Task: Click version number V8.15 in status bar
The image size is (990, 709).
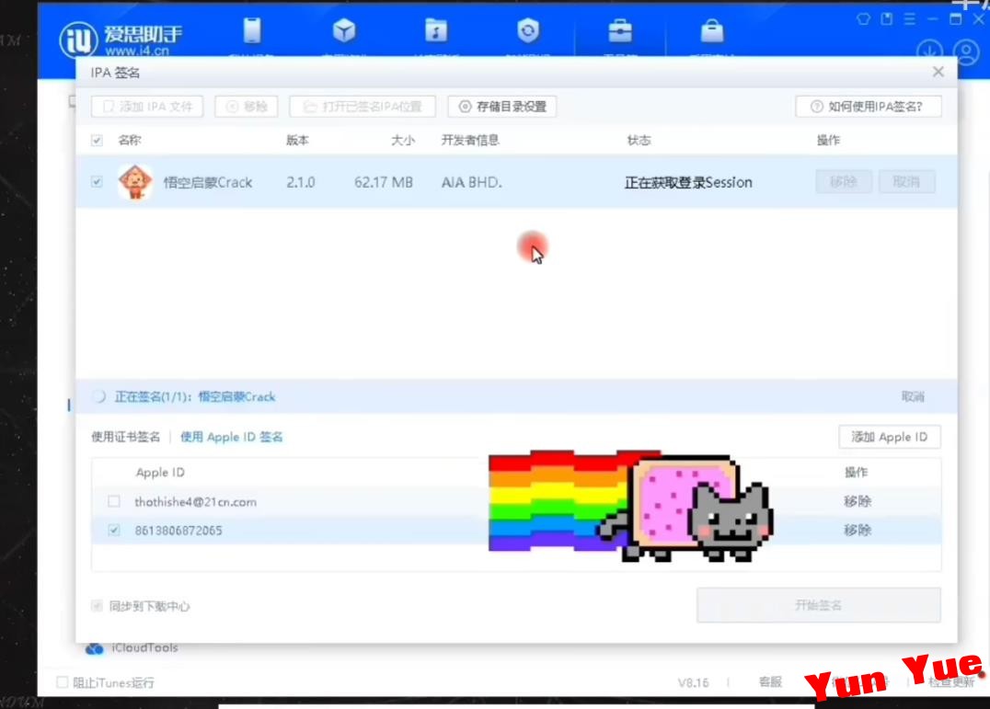Action: [x=693, y=682]
